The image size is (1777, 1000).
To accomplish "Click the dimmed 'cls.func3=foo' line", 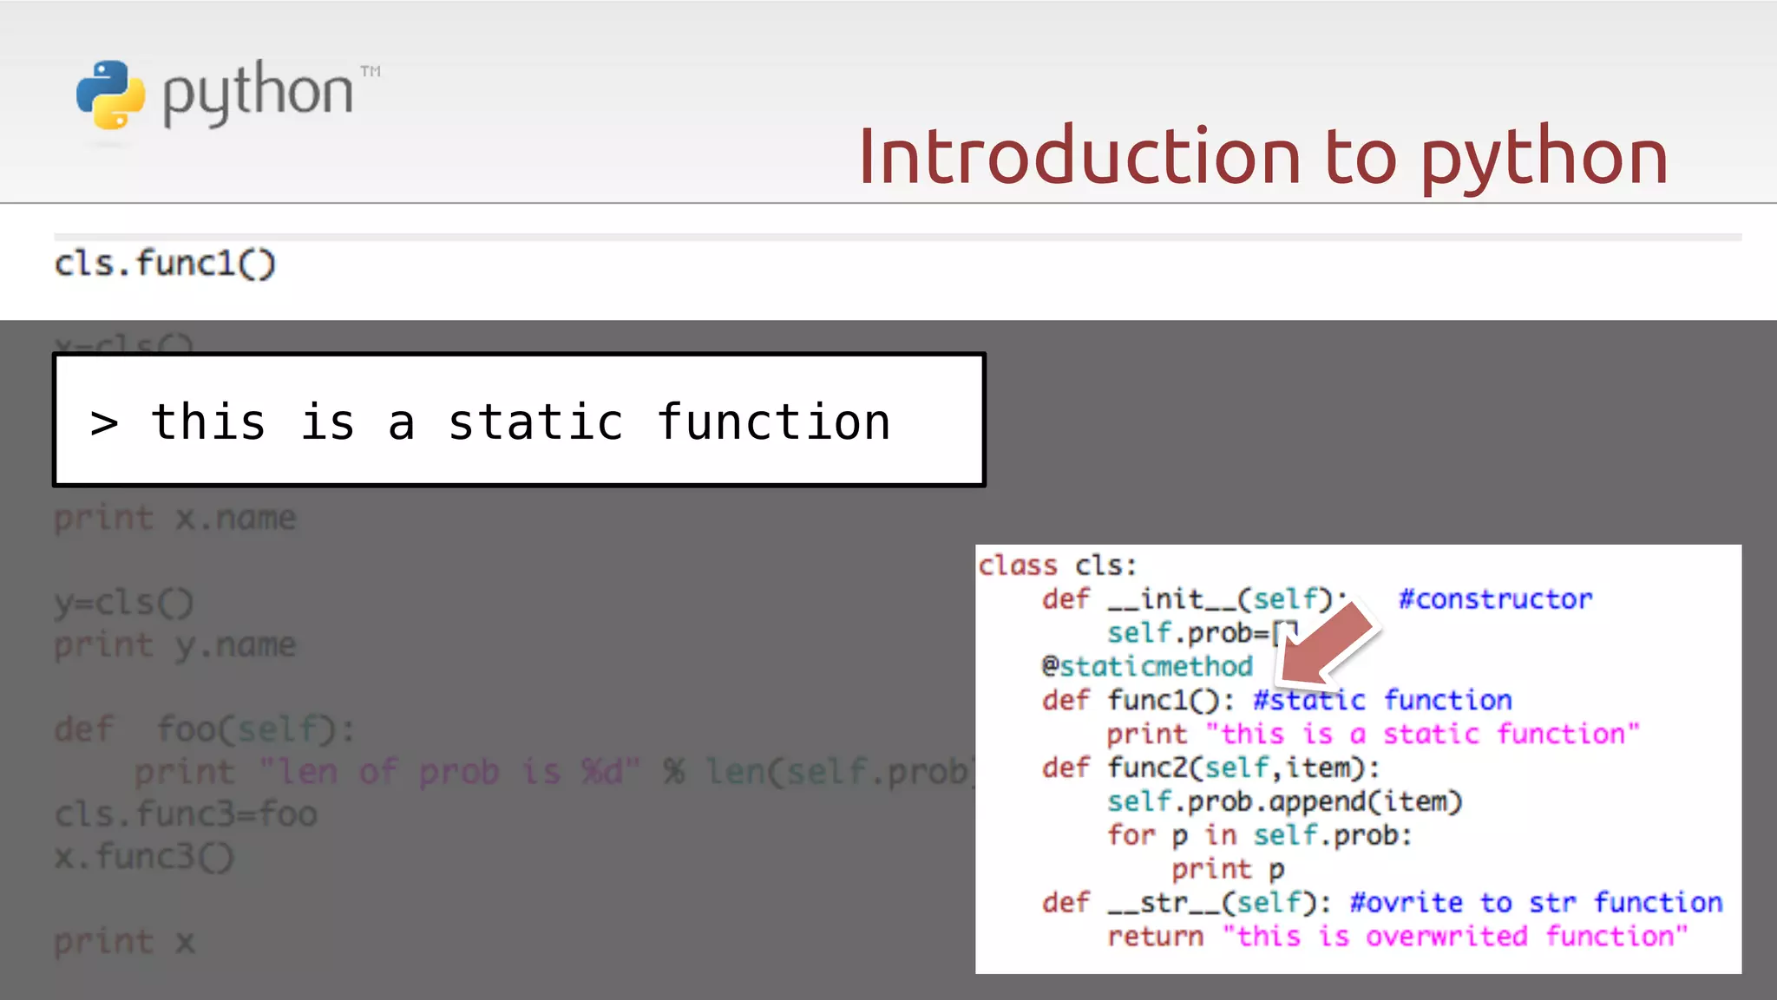I will click(x=186, y=814).
